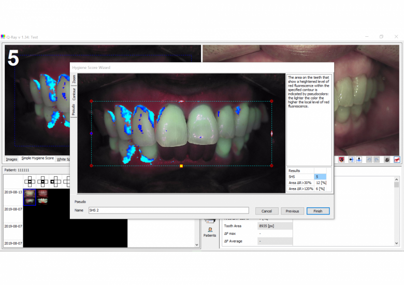The image size is (404, 285).
Task: Select the third tooth-surface cross icon
Action: pyautogui.click(x=55, y=181)
